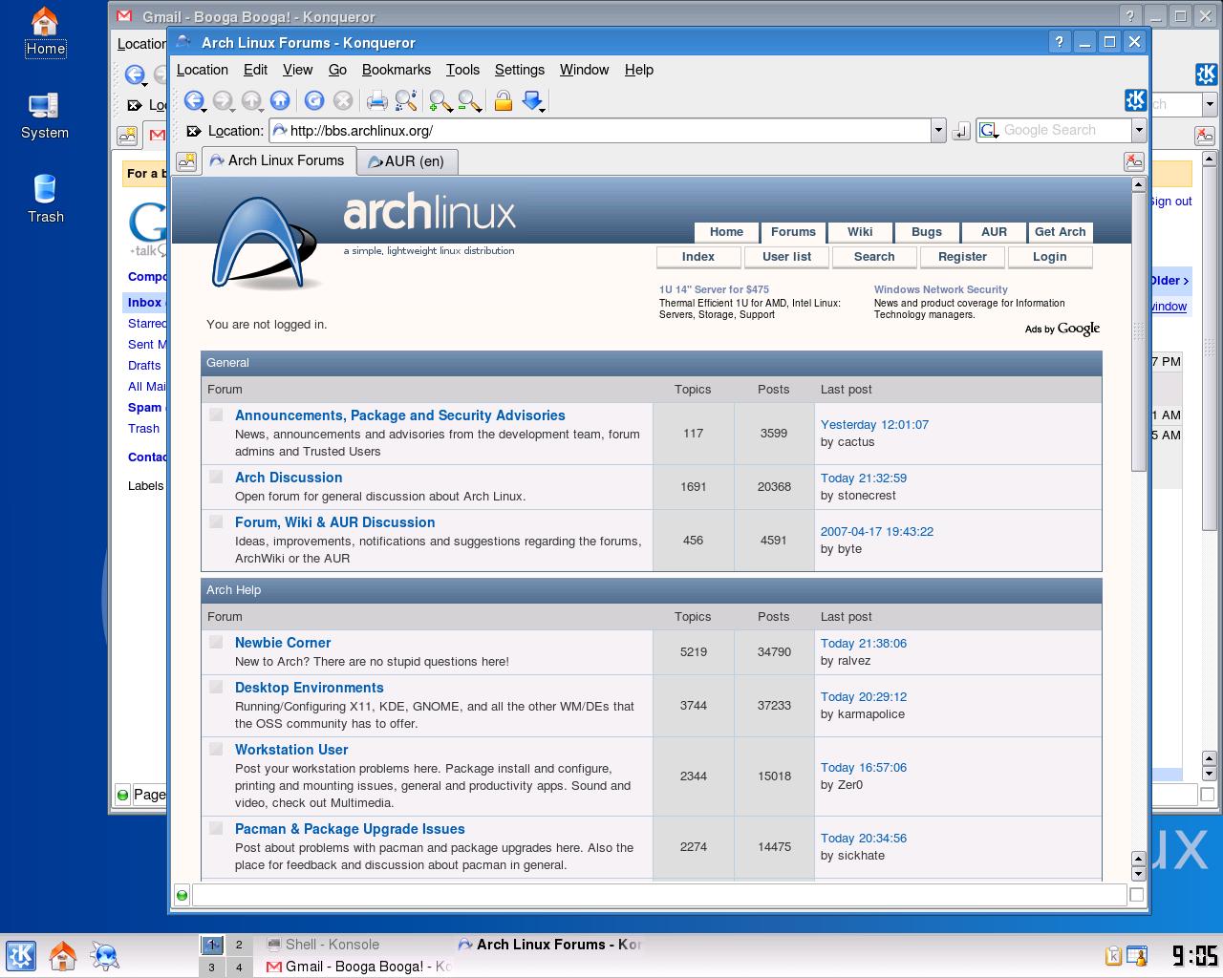Open the forum User list

(787, 257)
